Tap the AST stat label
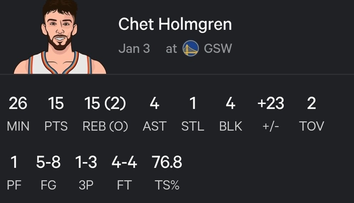Screen dimensions: 354x203 (155, 126)
